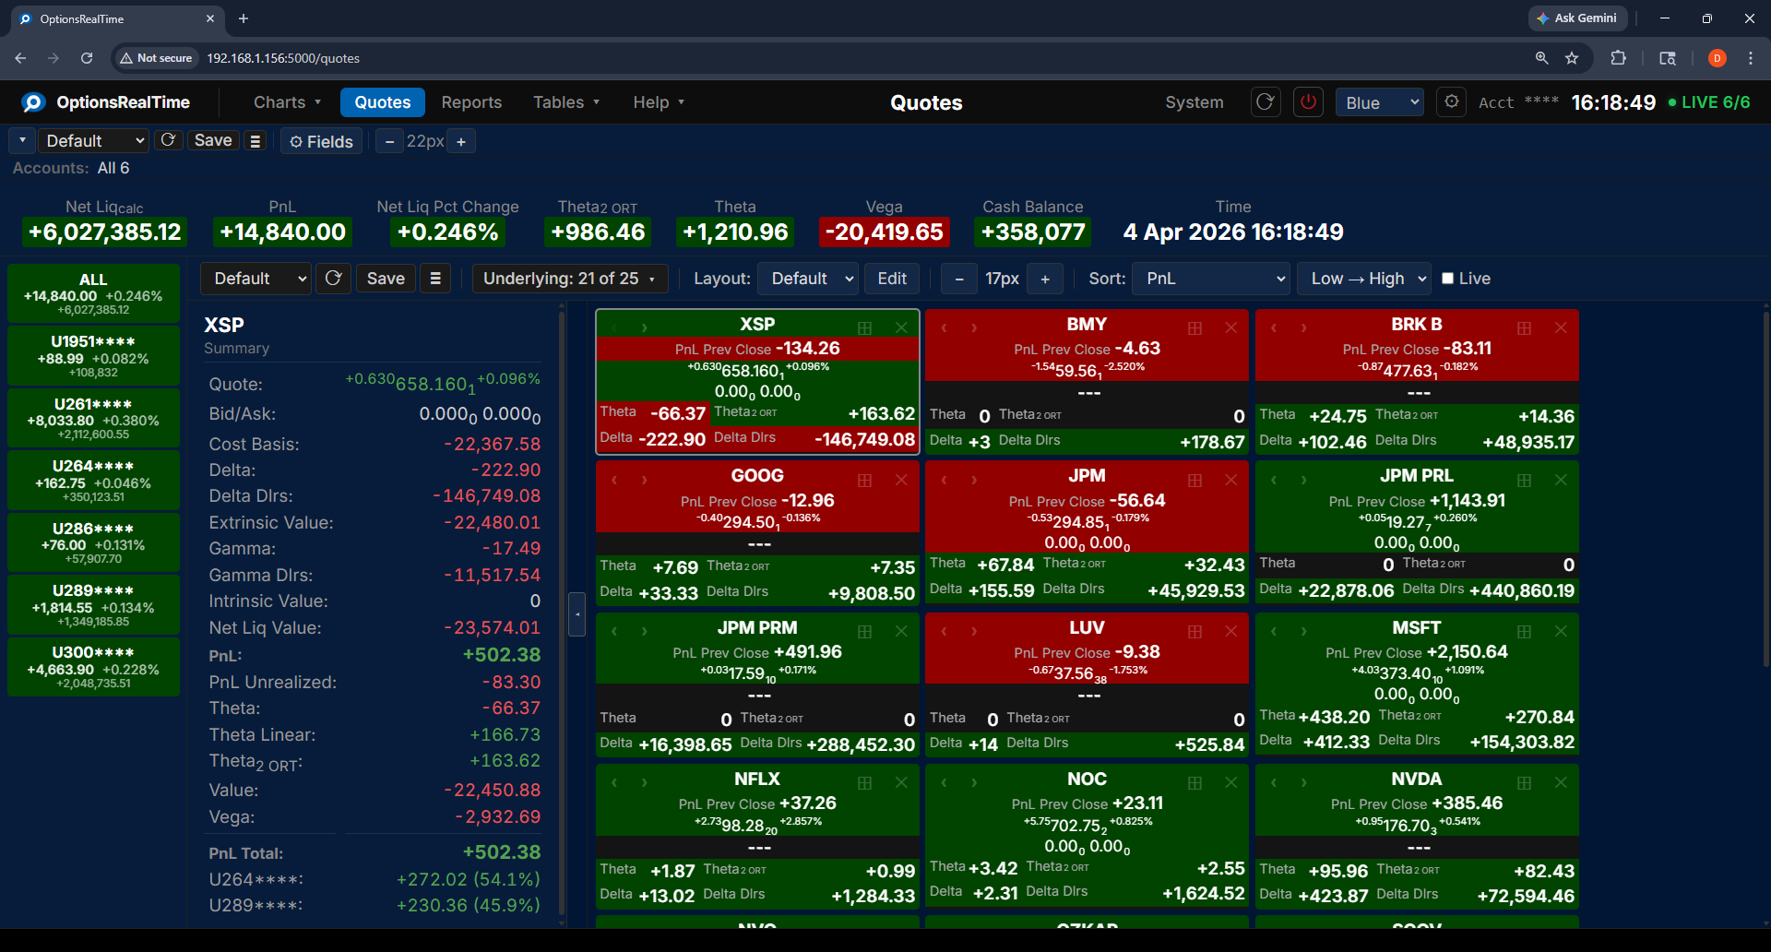Screen dimensions: 1771x952
Task: Open the hamburger menu left of the Fields button
Action: pyautogui.click(x=256, y=141)
